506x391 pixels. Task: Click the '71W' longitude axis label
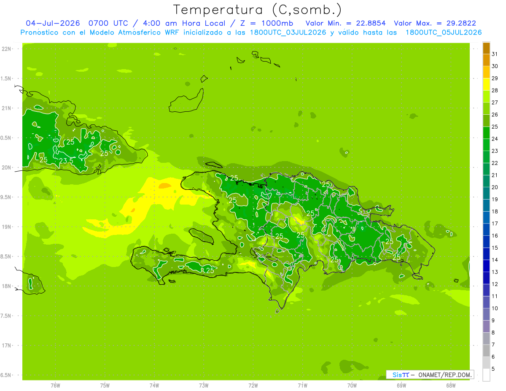coord(302,385)
